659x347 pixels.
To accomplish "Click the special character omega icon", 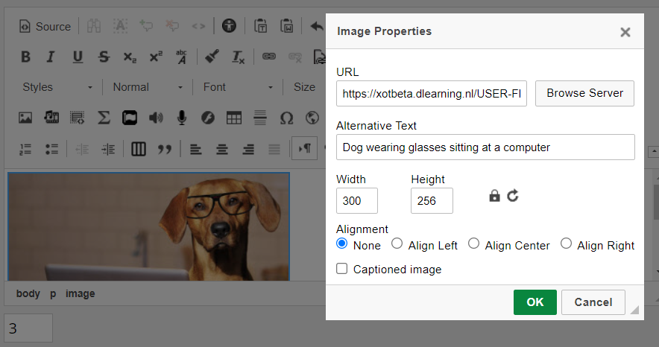I will [286, 118].
